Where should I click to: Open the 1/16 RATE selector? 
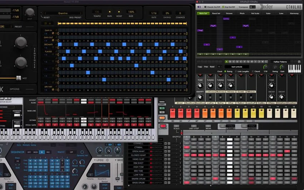click(x=154, y=13)
